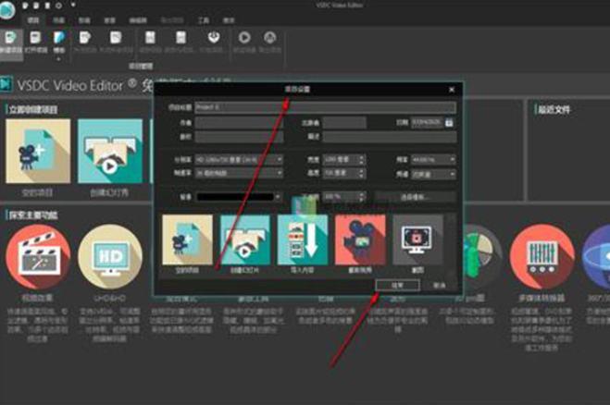Image resolution: width=610 pixels, height=405 pixels.
Task: Open the background color dropdown arrow
Action: 279,197
